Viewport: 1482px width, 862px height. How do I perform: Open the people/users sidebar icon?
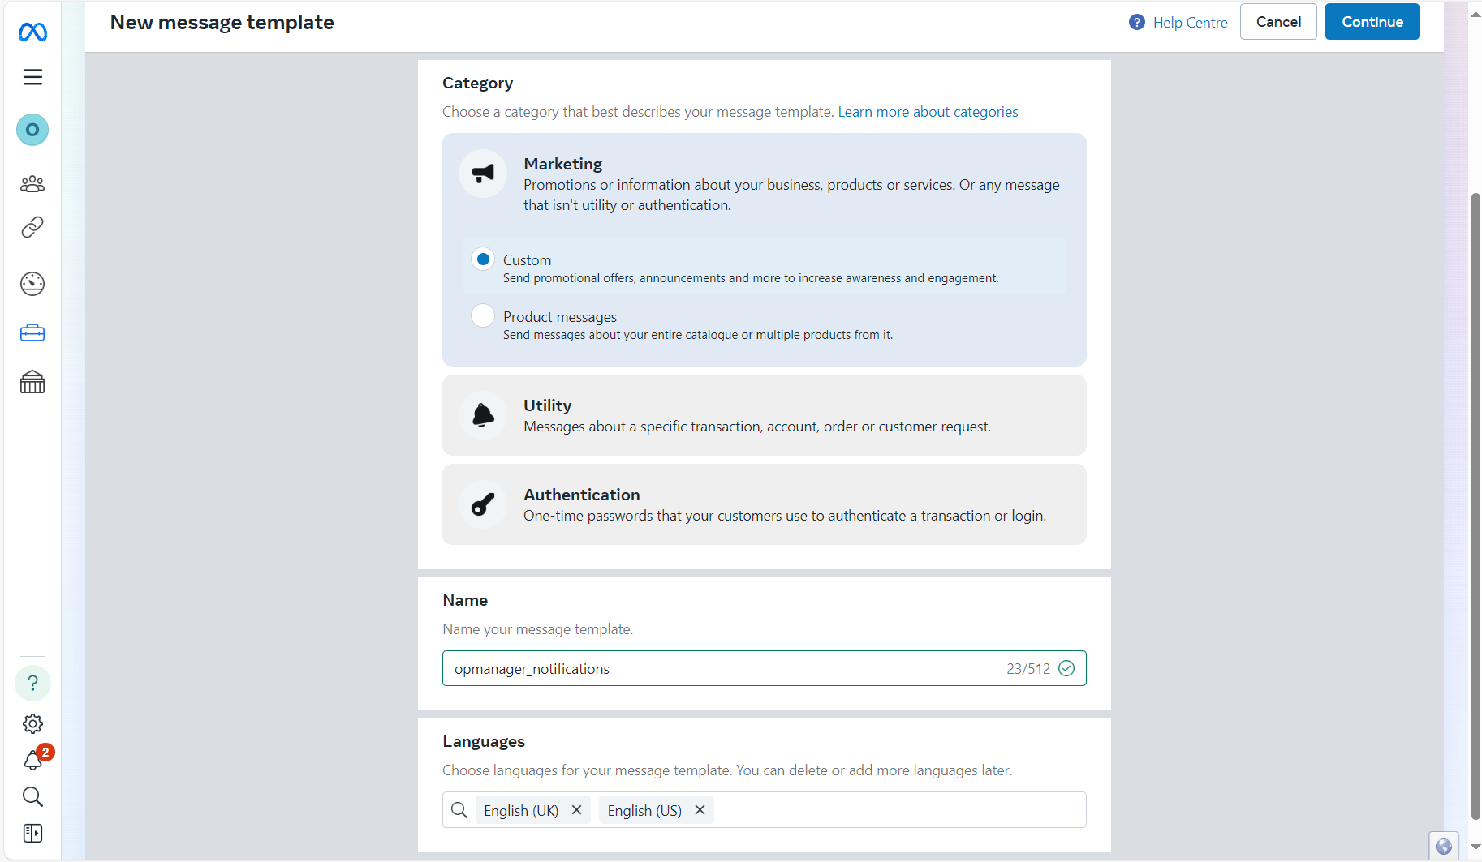point(32,184)
